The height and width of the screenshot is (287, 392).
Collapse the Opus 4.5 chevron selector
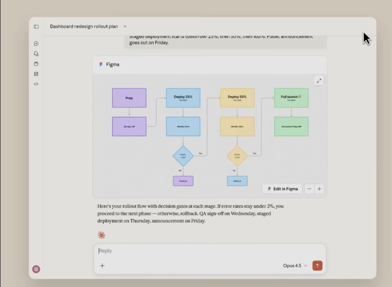[x=305, y=265]
